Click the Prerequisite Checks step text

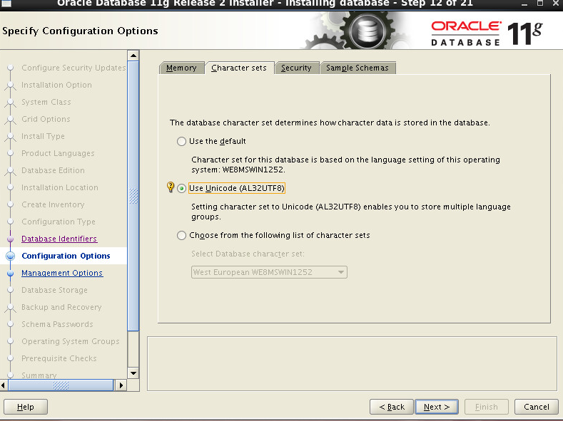(59, 358)
